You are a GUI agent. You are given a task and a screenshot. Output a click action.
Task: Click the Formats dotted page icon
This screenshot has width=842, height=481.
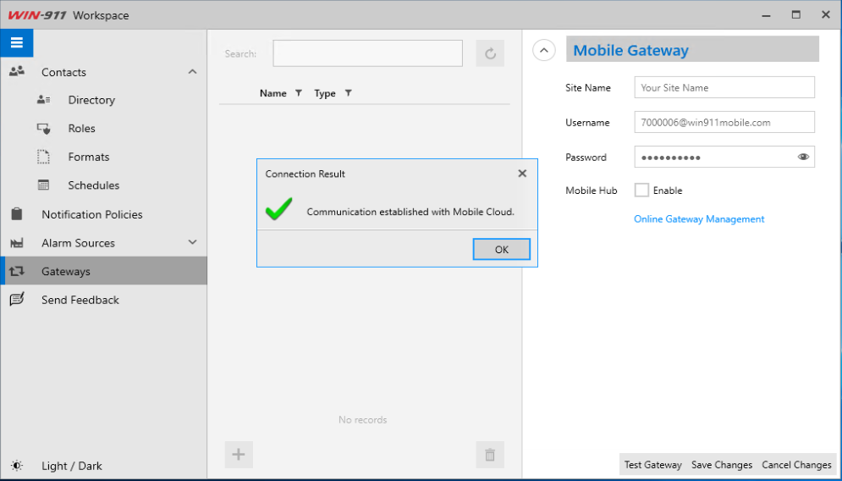tap(43, 157)
